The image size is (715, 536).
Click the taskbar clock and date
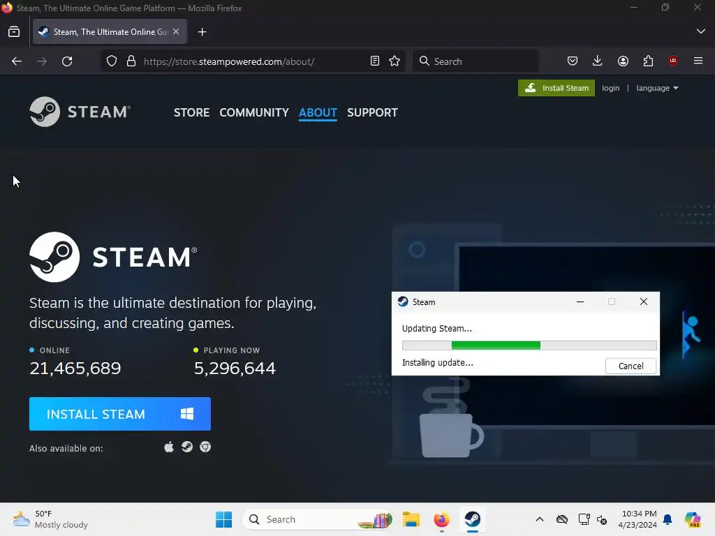pyautogui.click(x=637, y=519)
